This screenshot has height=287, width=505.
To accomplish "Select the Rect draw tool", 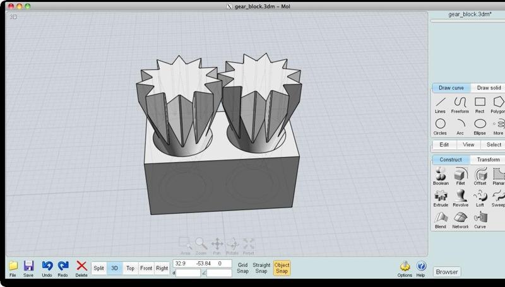I will coord(480,105).
